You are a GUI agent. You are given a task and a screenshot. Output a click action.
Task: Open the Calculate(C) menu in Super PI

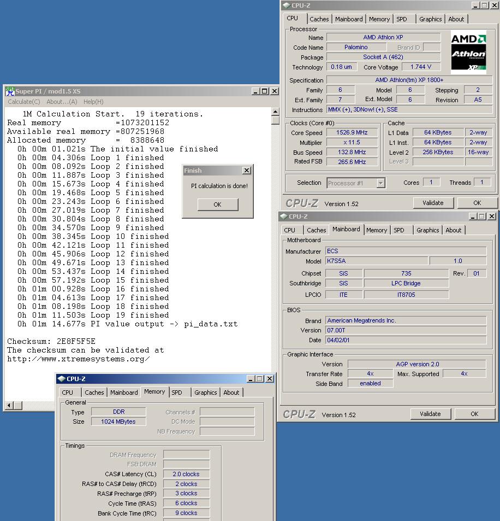point(24,102)
